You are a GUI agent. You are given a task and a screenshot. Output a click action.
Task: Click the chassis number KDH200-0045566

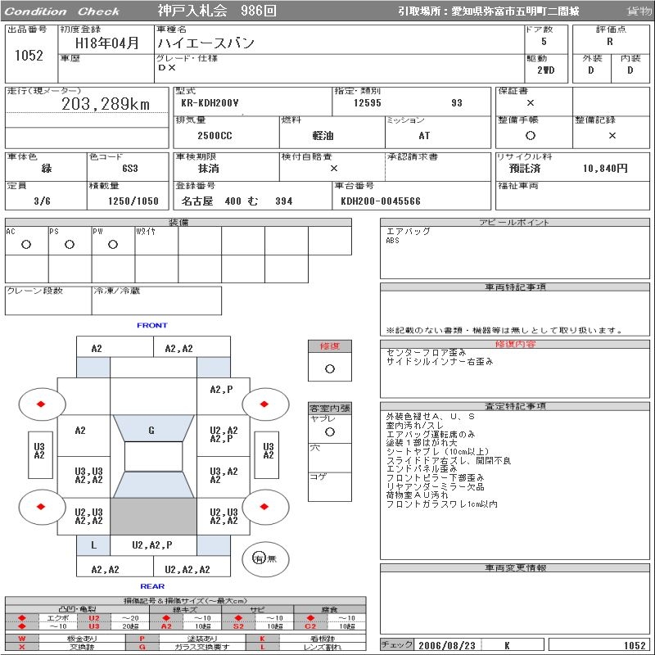pos(381,201)
